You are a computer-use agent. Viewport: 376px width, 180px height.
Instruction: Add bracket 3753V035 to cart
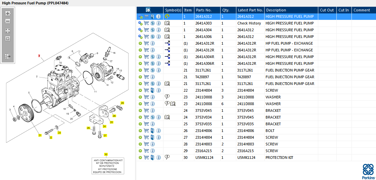pos(146,124)
